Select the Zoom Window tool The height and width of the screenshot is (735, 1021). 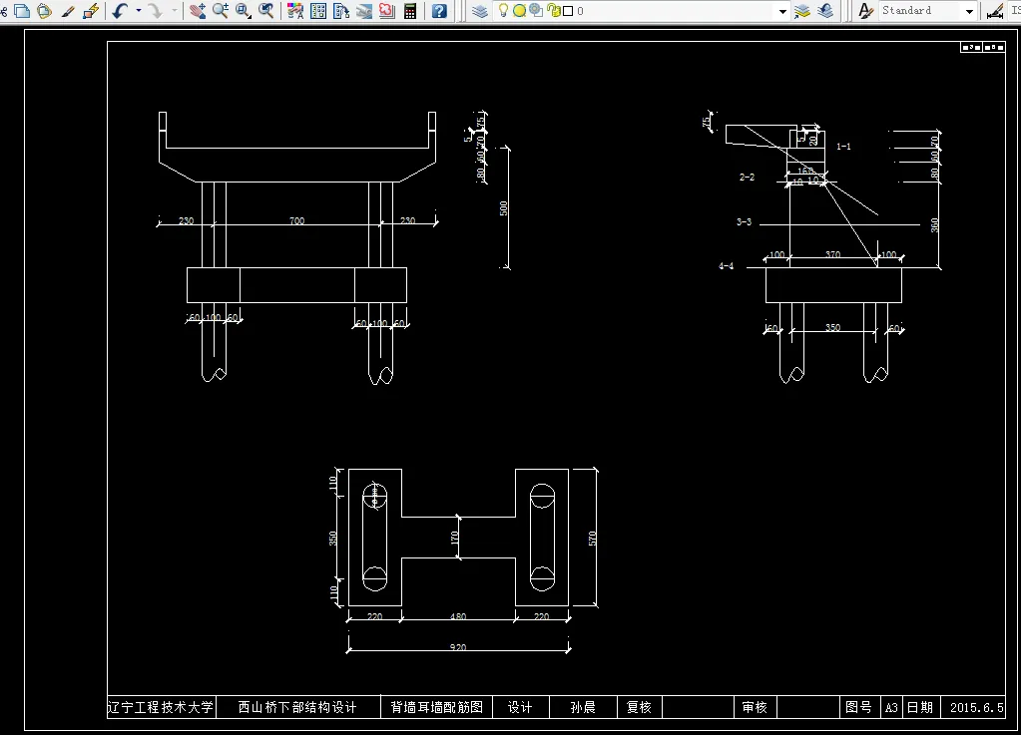point(243,10)
